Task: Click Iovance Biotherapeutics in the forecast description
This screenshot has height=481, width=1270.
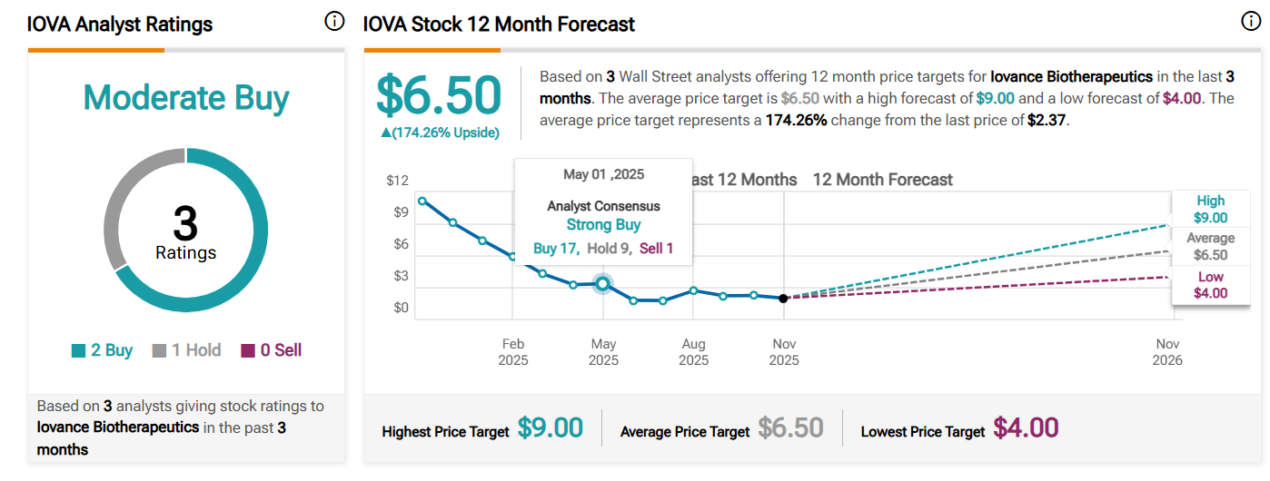Action: click(x=1071, y=76)
